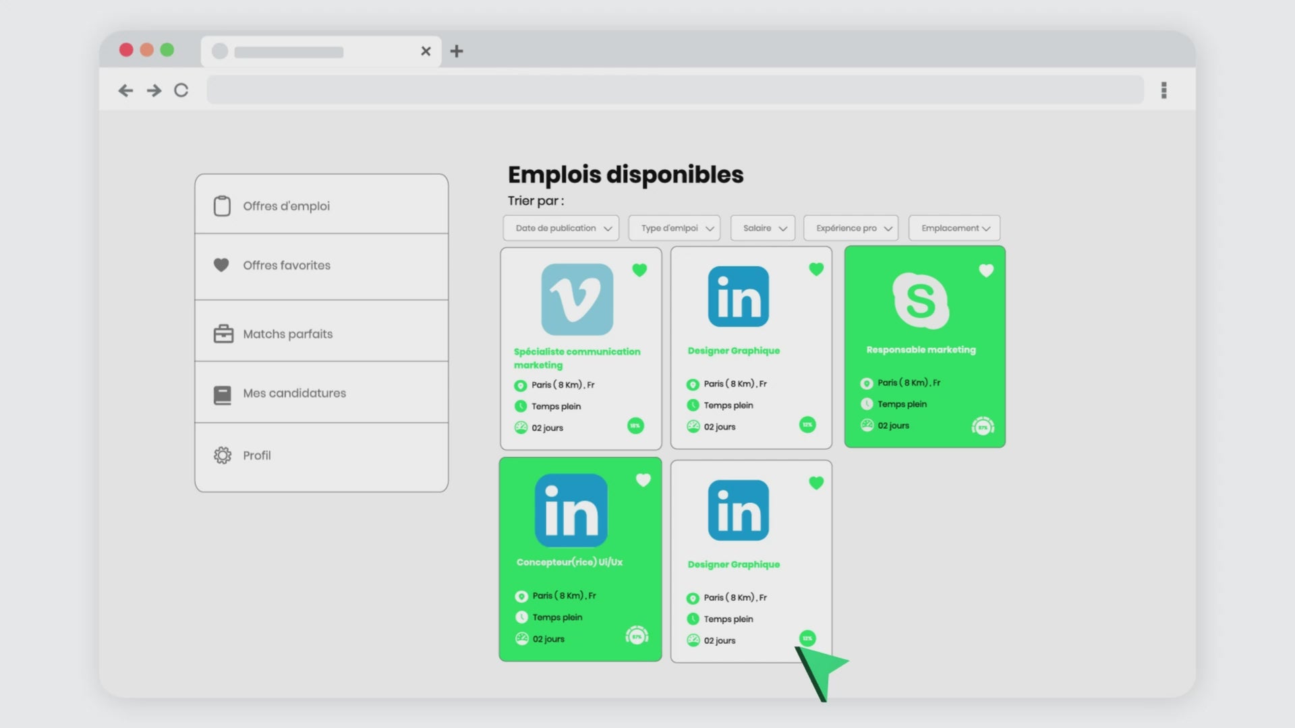Open the Type d'emploi dropdown

click(x=674, y=229)
